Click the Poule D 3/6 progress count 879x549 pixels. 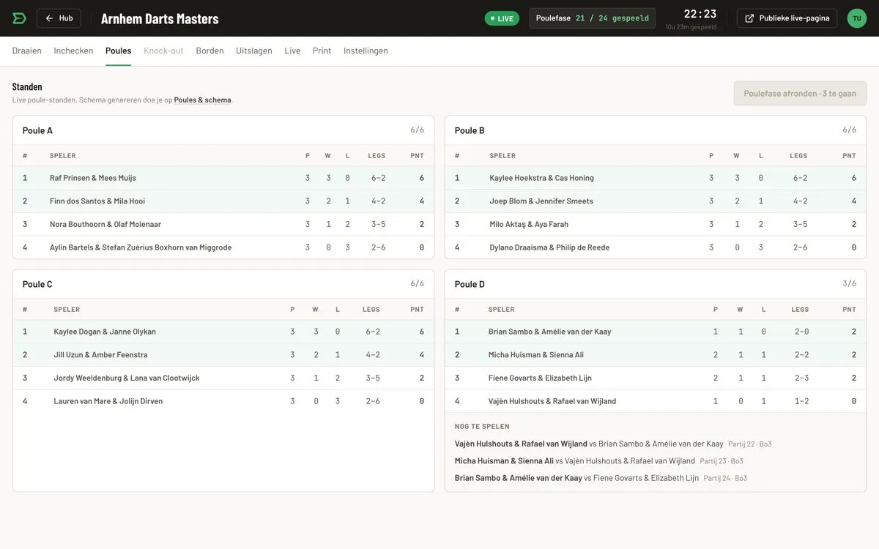click(x=849, y=283)
